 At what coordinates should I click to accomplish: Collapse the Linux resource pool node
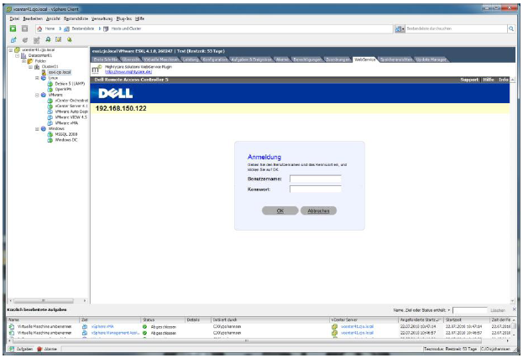(x=37, y=78)
